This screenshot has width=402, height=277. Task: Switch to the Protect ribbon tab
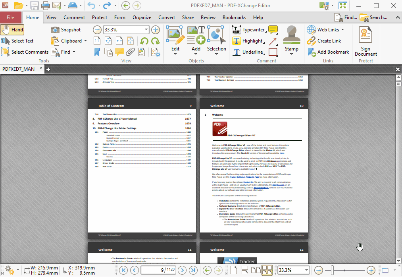tap(100, 17)
